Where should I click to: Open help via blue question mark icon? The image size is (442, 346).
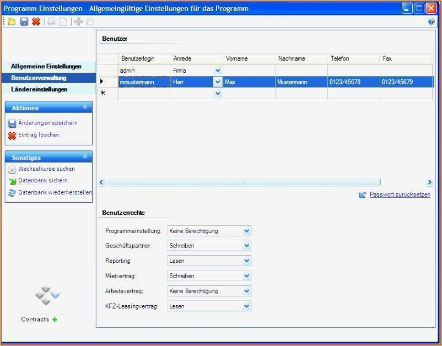tap(431, 22)
